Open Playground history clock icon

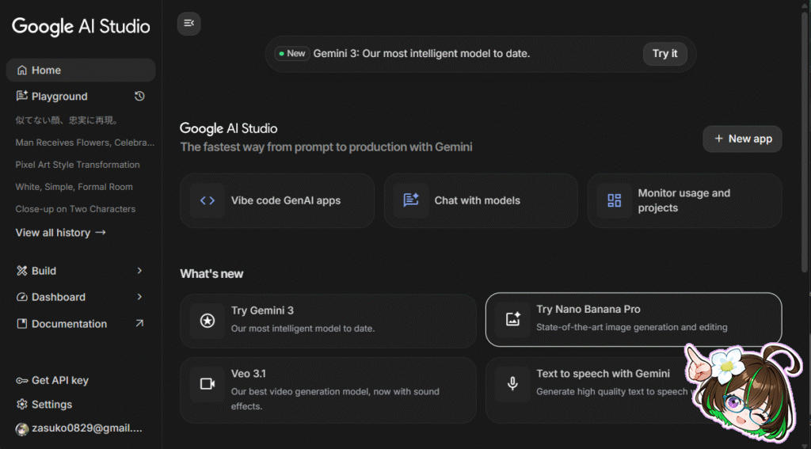(139, 96)
